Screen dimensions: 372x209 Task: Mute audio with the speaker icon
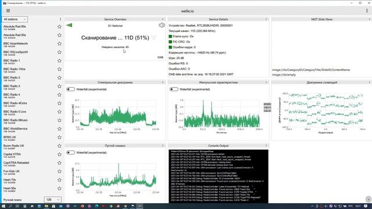coord(162,25)
